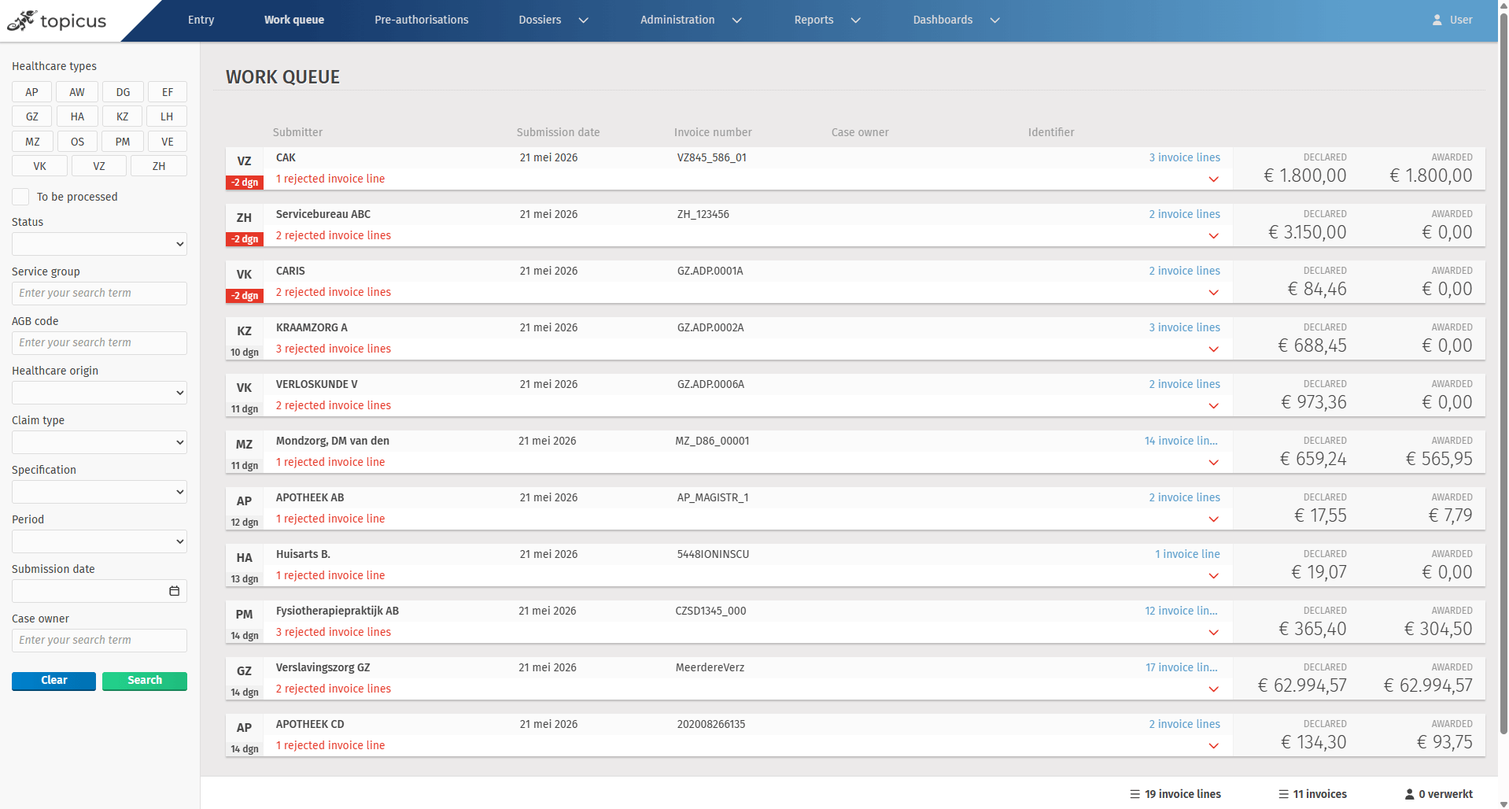1509x809 pixels.
Task: Click the Topicus logo
Action: (x=57, y=20)
